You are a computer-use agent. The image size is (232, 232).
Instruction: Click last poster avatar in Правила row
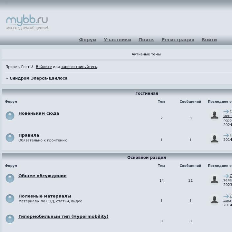tap(214, 139)
